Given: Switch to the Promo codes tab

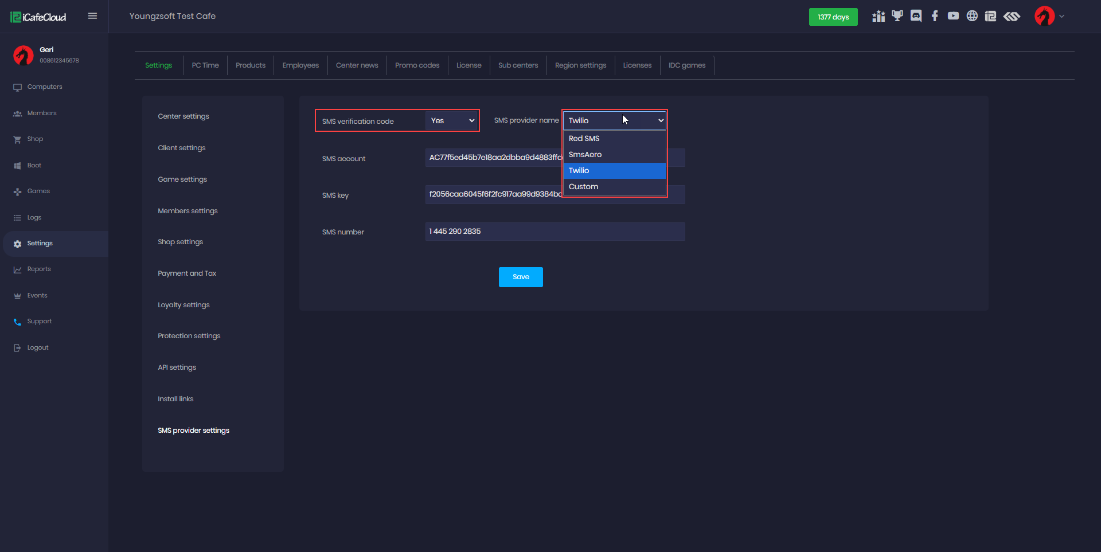Looking at the screenshot, I should (x=417, y=65).
